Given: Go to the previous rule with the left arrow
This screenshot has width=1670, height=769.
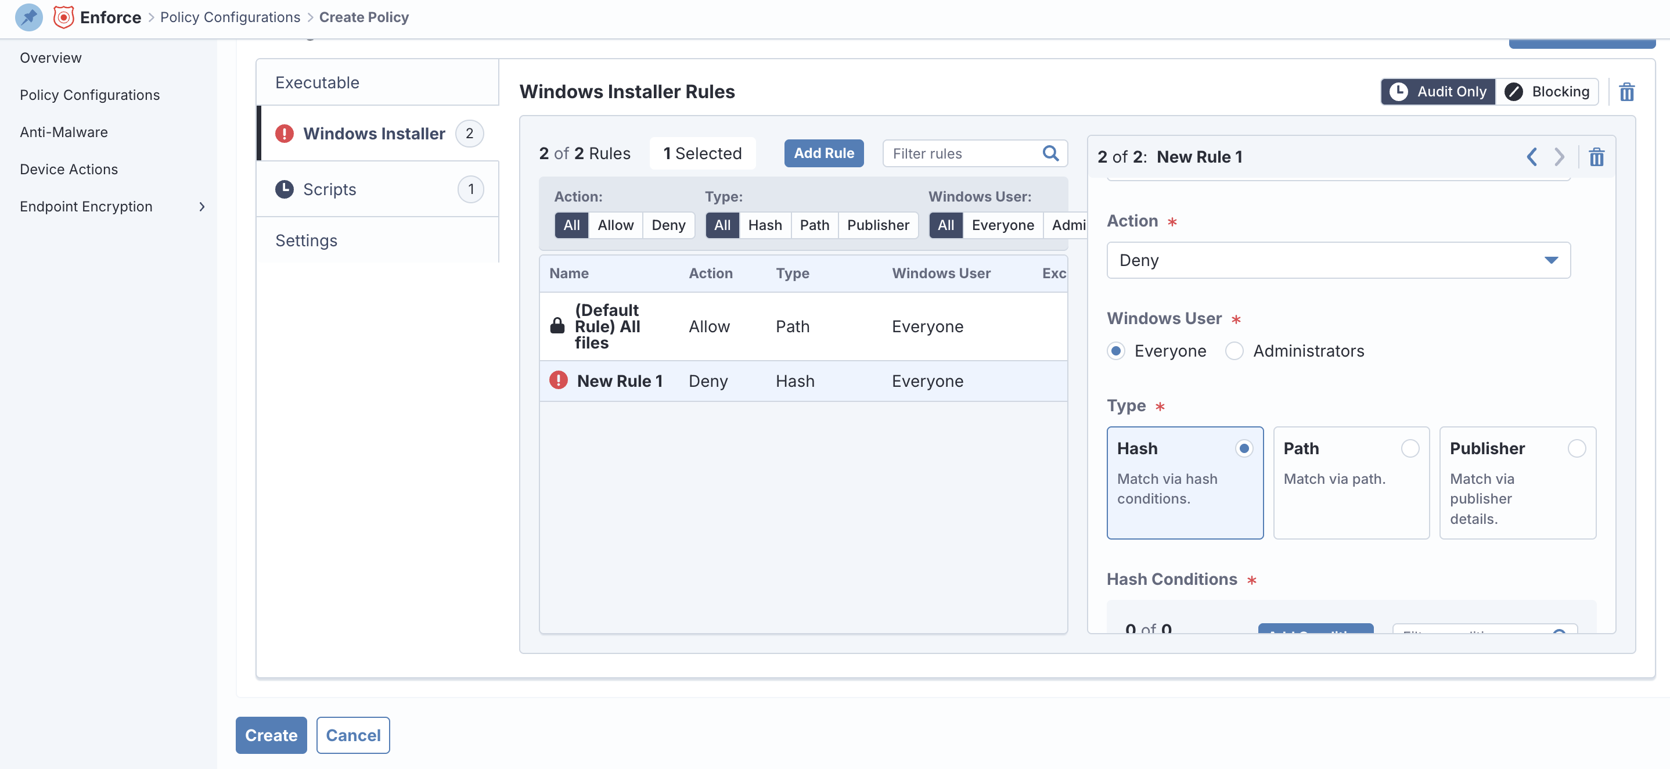Looking at the screenshot, I should [x=1531, y=157].
